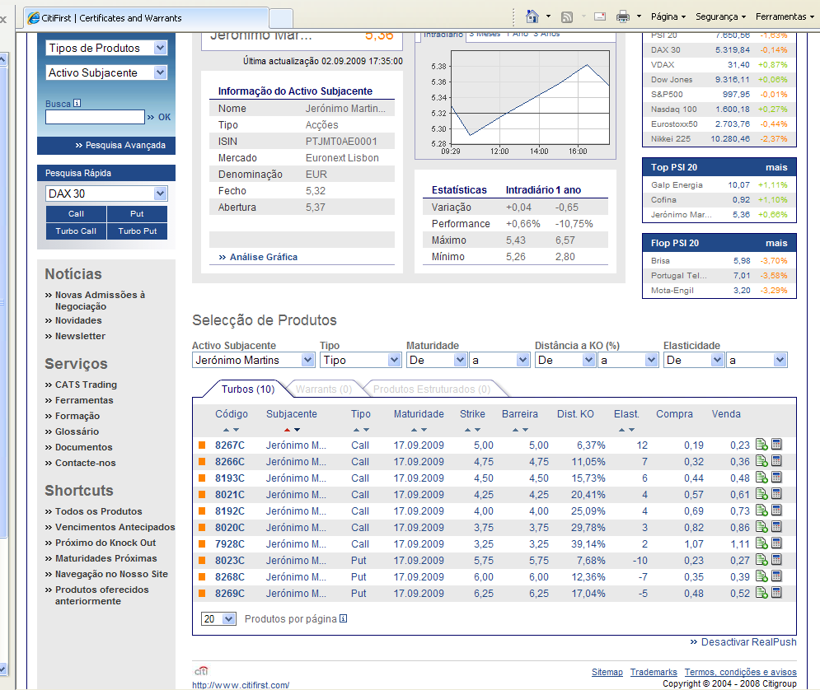Click the intraday price chart
This screenshot has width=820, height=690.
pos(530,97)
